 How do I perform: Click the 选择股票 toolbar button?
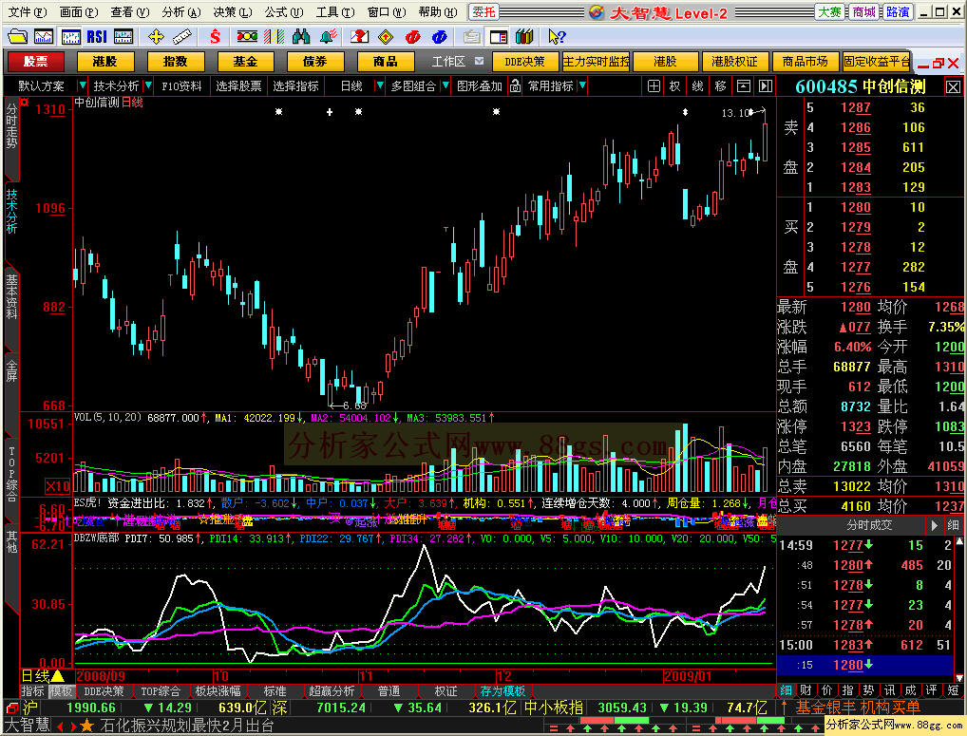238,86
